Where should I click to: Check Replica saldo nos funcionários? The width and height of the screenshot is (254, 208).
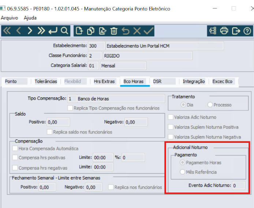(49, 132)
